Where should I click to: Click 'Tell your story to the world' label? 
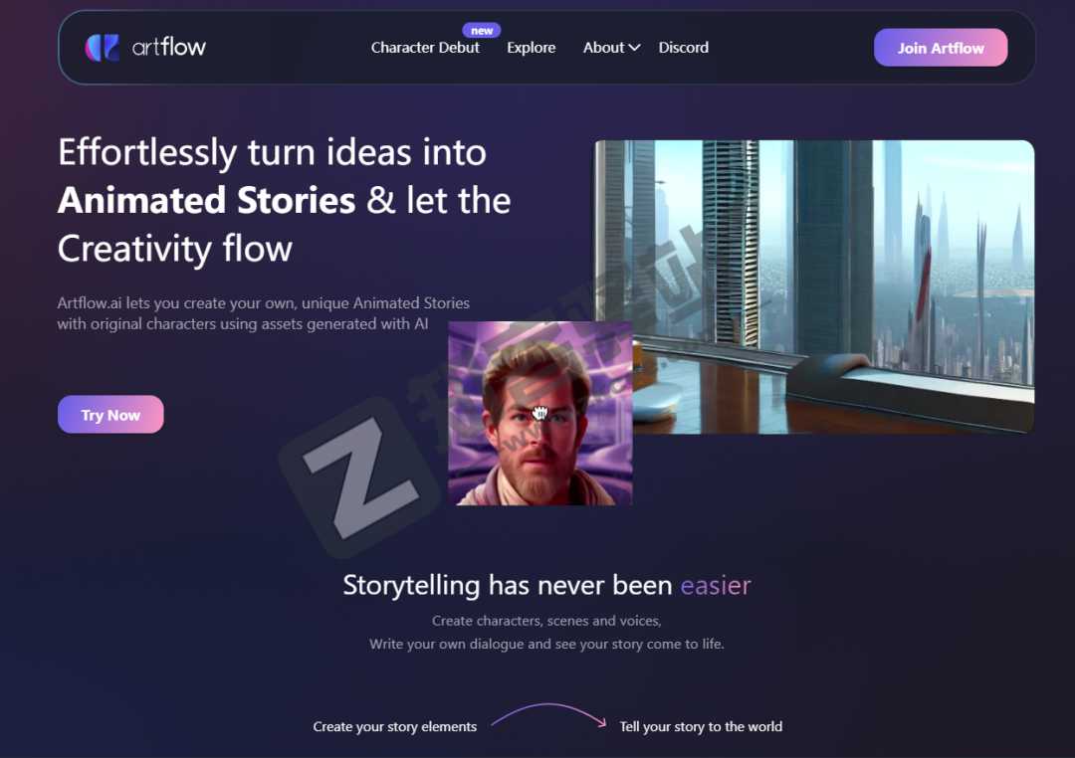[x=701, y=726]
